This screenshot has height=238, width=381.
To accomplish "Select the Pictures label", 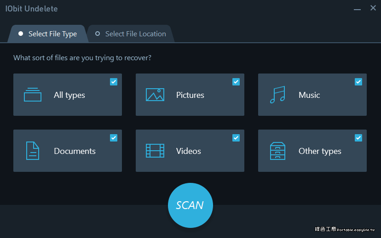I will pos(190,95).
